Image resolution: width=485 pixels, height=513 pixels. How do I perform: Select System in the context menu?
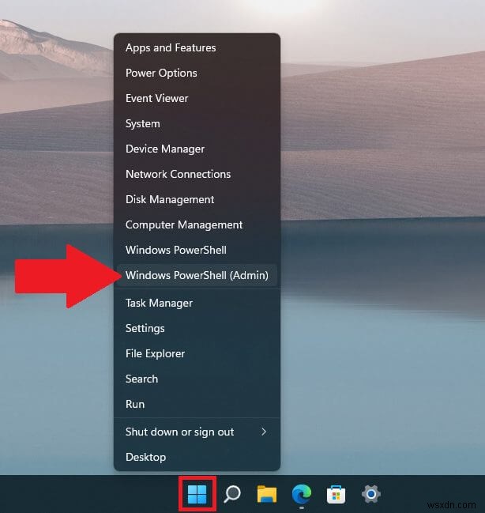coord(197,123)
